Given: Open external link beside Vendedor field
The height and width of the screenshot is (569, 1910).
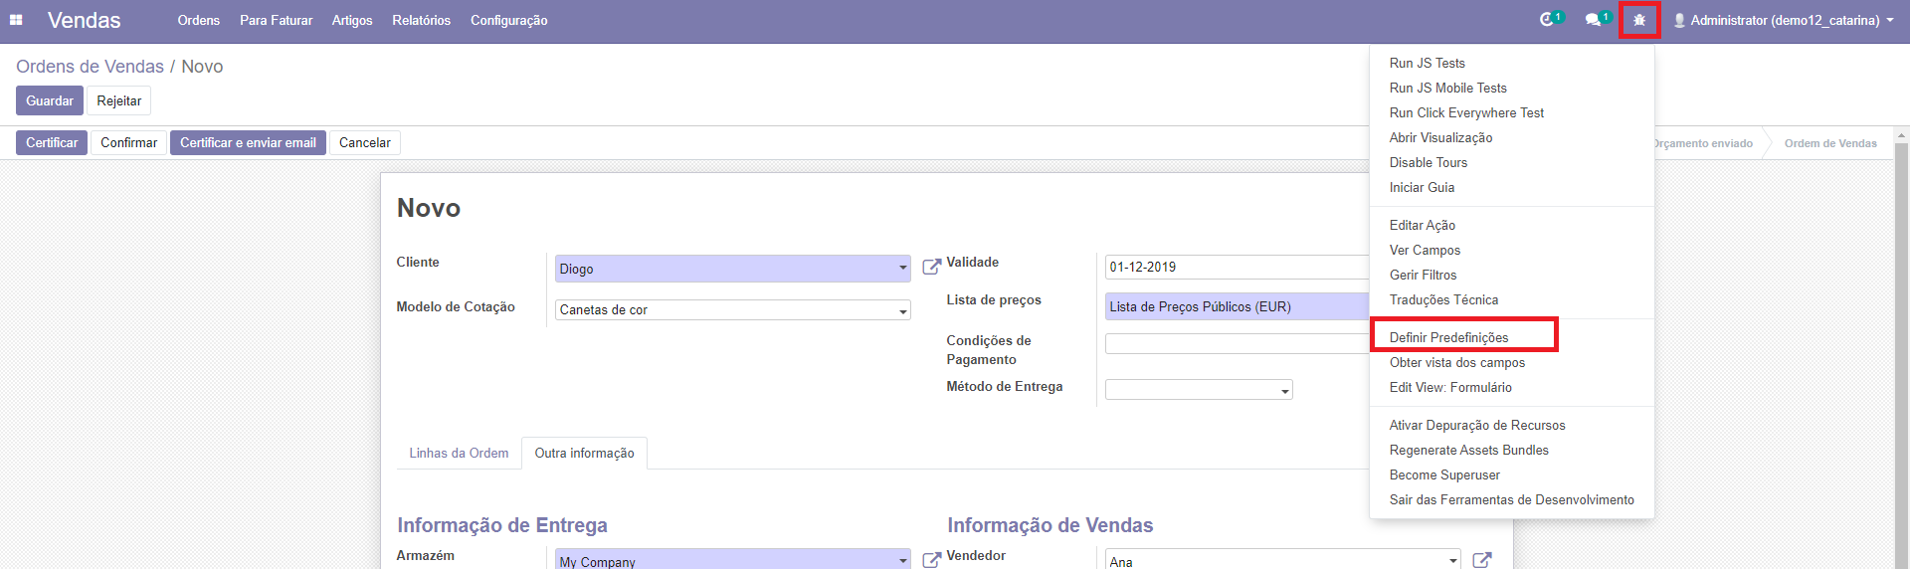Looking at the screenshot, I should click(x=1481, y=560).
